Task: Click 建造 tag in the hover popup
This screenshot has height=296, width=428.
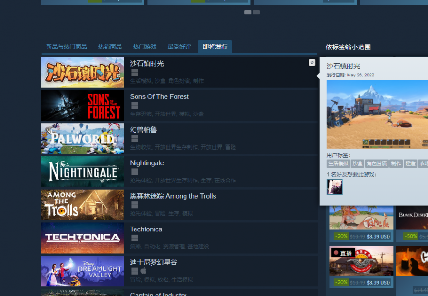Action: (410, 163)
